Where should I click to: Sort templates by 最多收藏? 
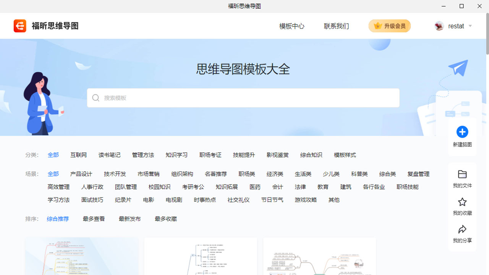[165, 218]
